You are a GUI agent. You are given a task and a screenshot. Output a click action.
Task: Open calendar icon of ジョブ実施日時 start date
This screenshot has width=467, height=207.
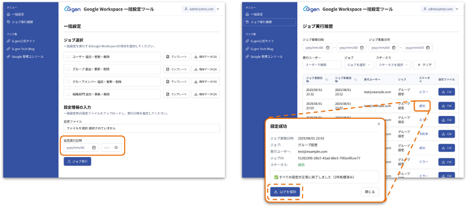(394, 48)
